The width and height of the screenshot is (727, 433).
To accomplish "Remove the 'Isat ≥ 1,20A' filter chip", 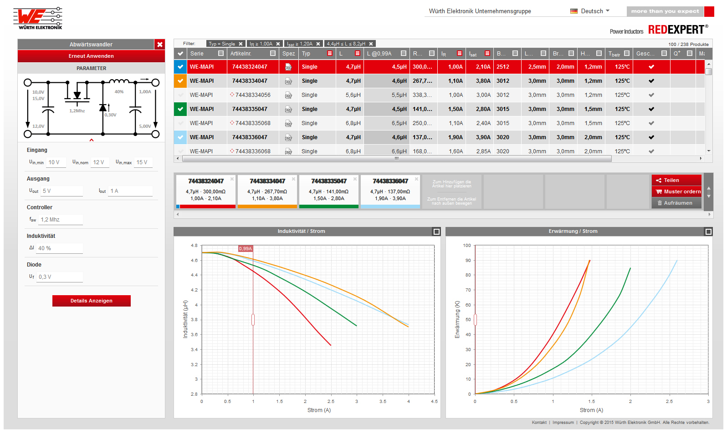I will click(318, 44).
